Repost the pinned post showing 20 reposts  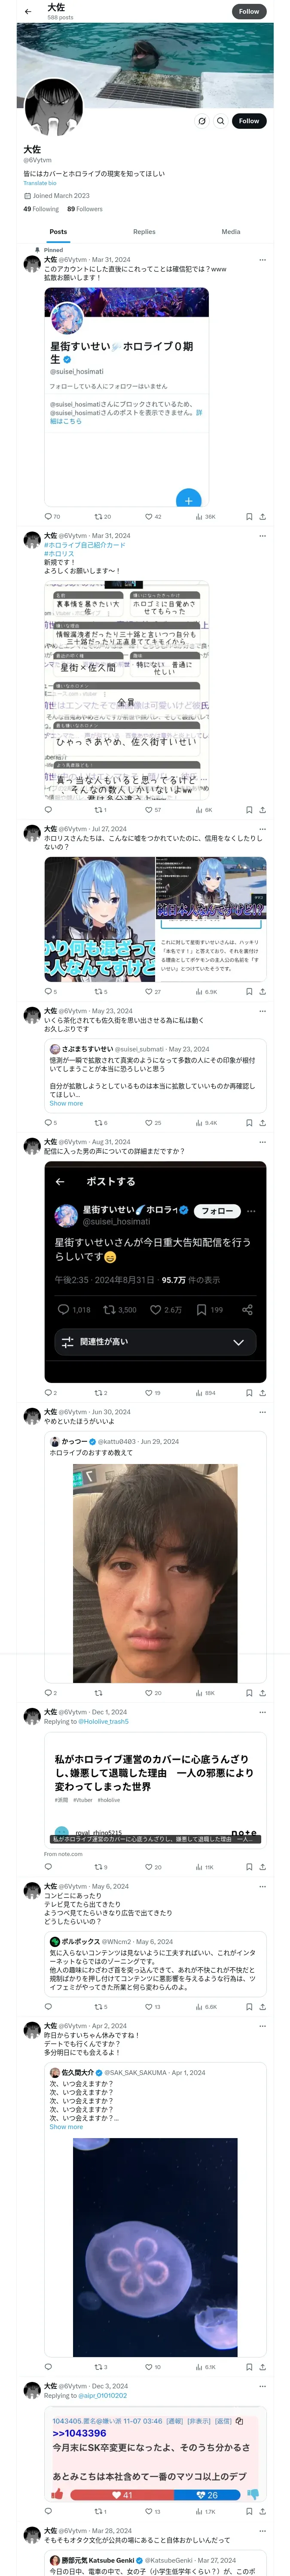(102, 517)
